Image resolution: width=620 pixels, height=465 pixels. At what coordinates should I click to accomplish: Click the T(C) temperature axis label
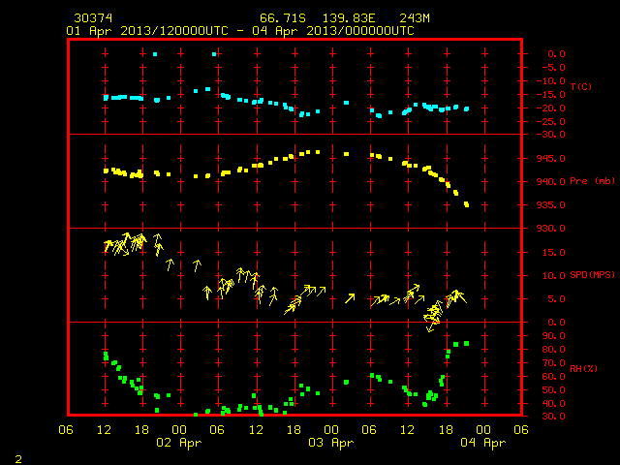point(581,86)
